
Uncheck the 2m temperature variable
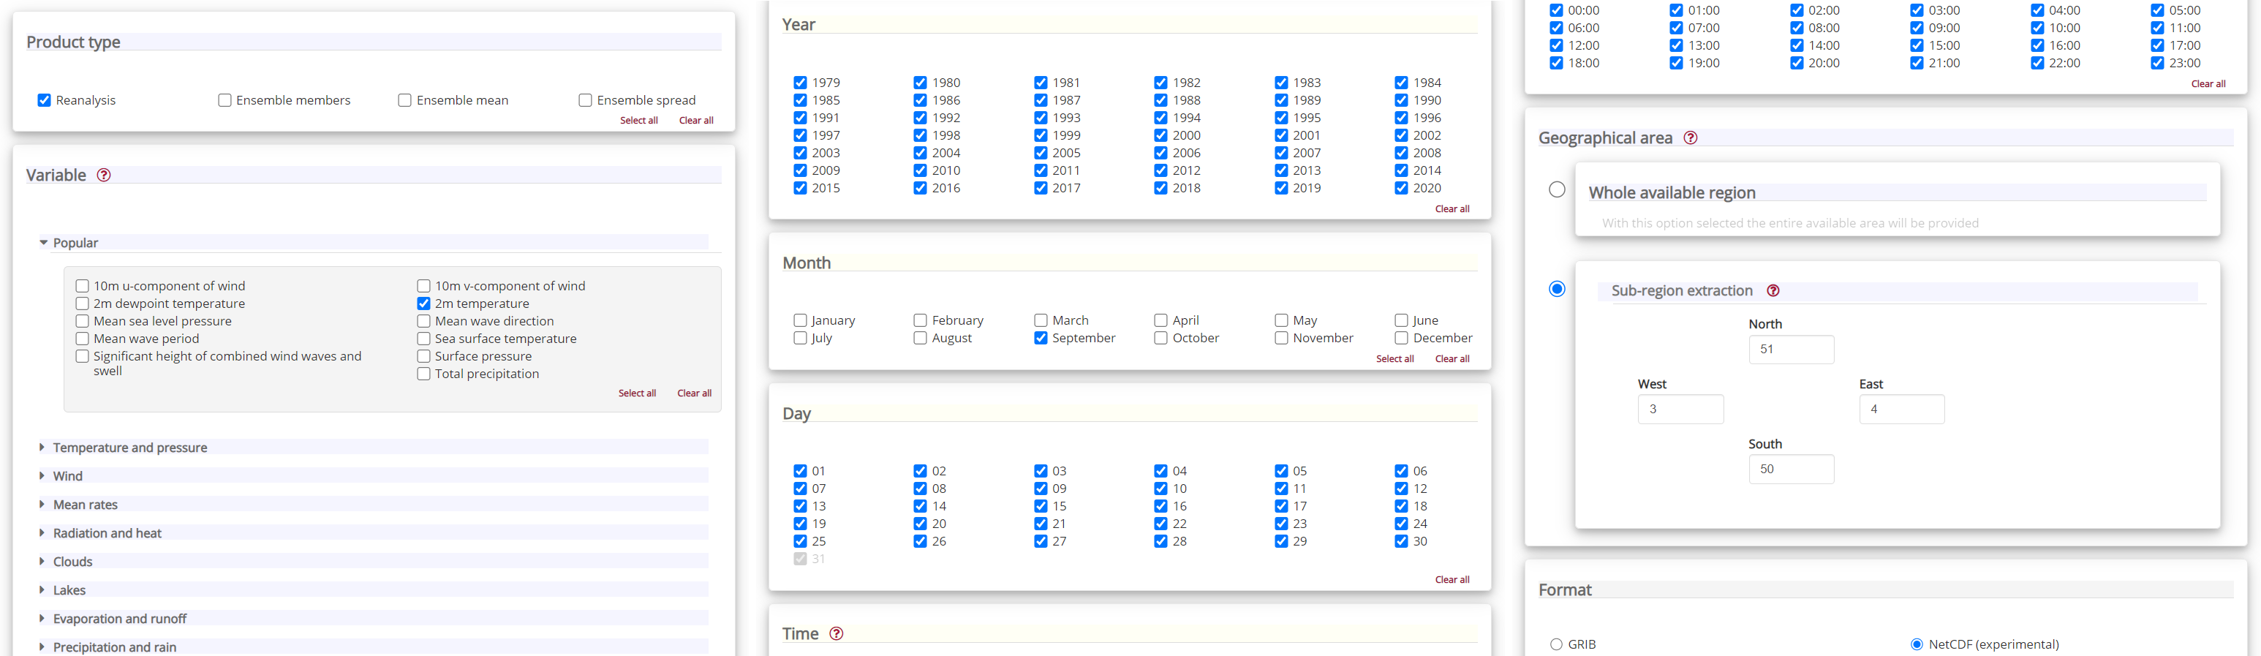click(x=424, y=304)
